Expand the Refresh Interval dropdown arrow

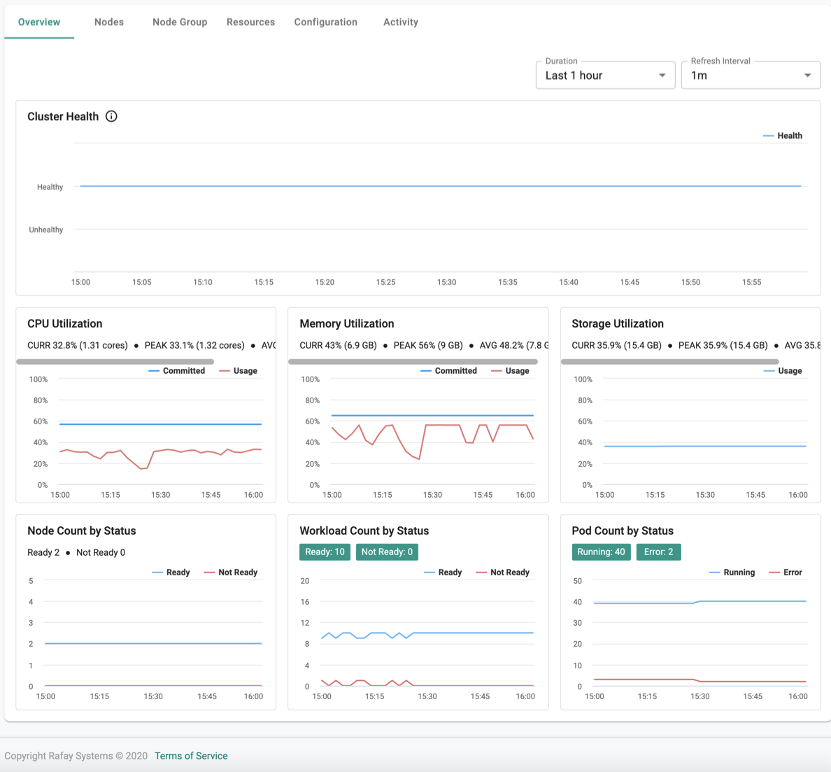(x=807, y=76)
